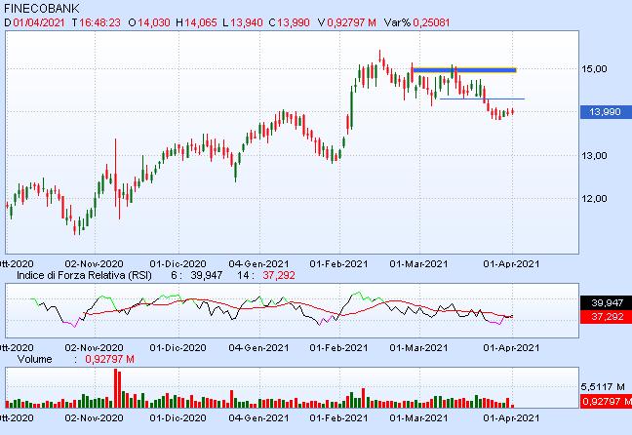Click the 01-Mar-2021 label under volume panel

point(418,418)
